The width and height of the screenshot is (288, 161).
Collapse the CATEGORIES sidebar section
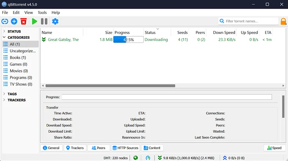4,37
